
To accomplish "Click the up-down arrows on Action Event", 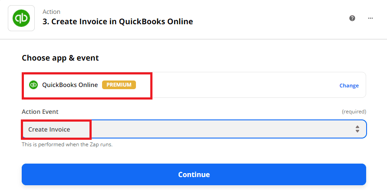I will click(357, 129).
